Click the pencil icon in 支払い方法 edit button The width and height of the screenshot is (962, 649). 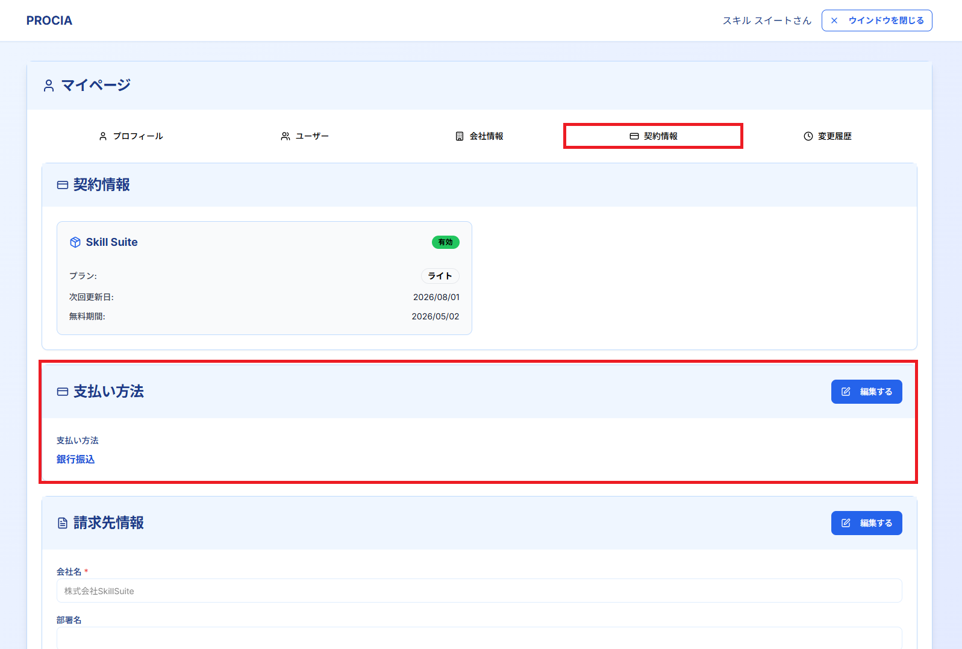[x=846, y=392]
